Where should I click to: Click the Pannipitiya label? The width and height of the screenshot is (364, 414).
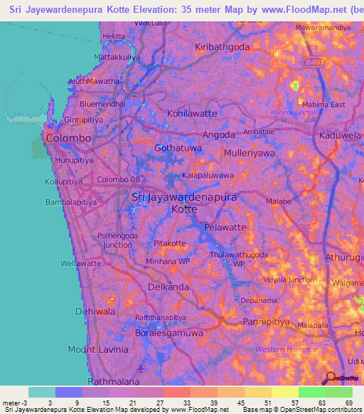(266, 322)
